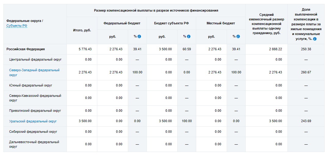Click the 5 776.43 total cell
The width and height of the screenshot is (332, 155).
pos(85,49)
